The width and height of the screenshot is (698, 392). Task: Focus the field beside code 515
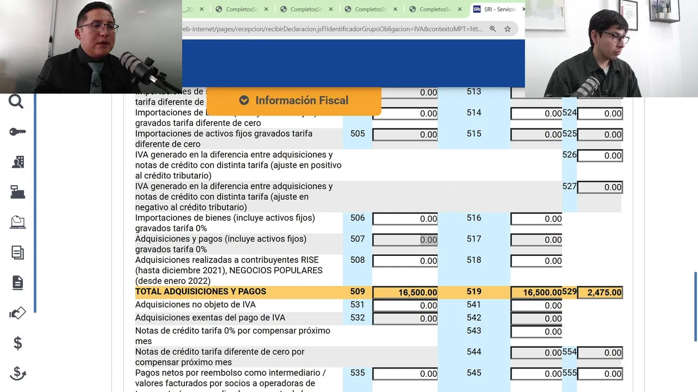(537, 134)
